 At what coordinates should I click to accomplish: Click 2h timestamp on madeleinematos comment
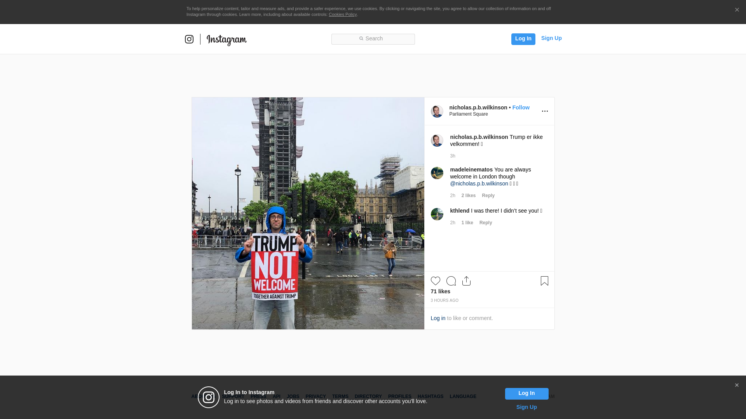(x=453, y=196)
